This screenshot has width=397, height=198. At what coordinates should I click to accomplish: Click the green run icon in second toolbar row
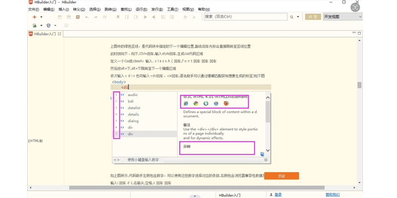pos(34,26)
